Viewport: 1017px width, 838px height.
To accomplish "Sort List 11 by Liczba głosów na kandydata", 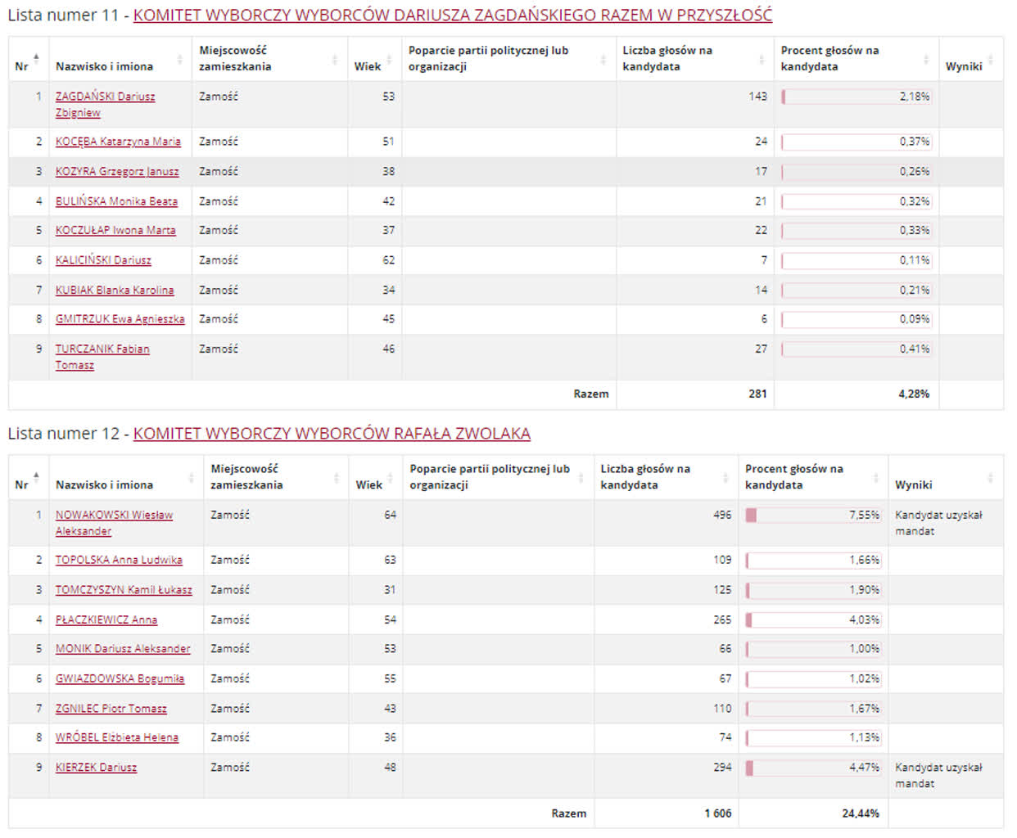I will point(761,60).
